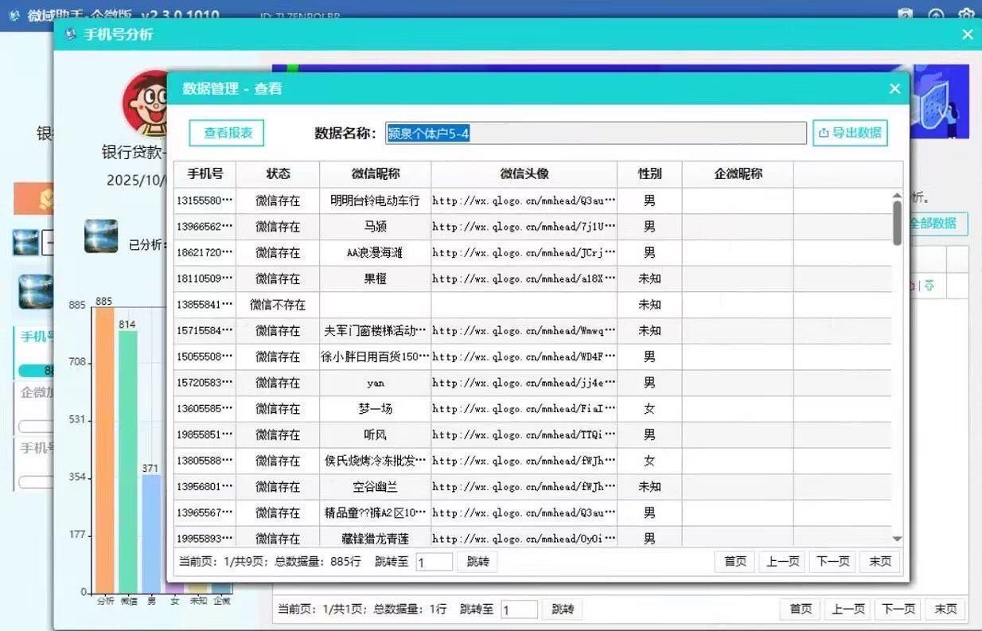Viewport: 982px width, 631px height.
Task: Click the upload arrow circle icon
Action: pos(936,15)
